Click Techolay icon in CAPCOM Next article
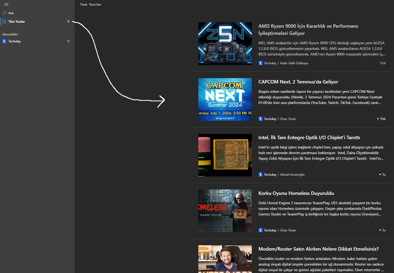 coord(261,119)
